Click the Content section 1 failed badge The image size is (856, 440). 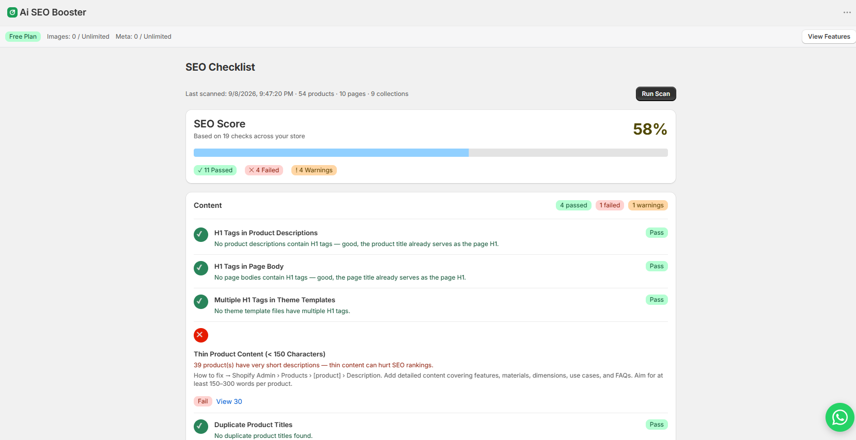610,205
